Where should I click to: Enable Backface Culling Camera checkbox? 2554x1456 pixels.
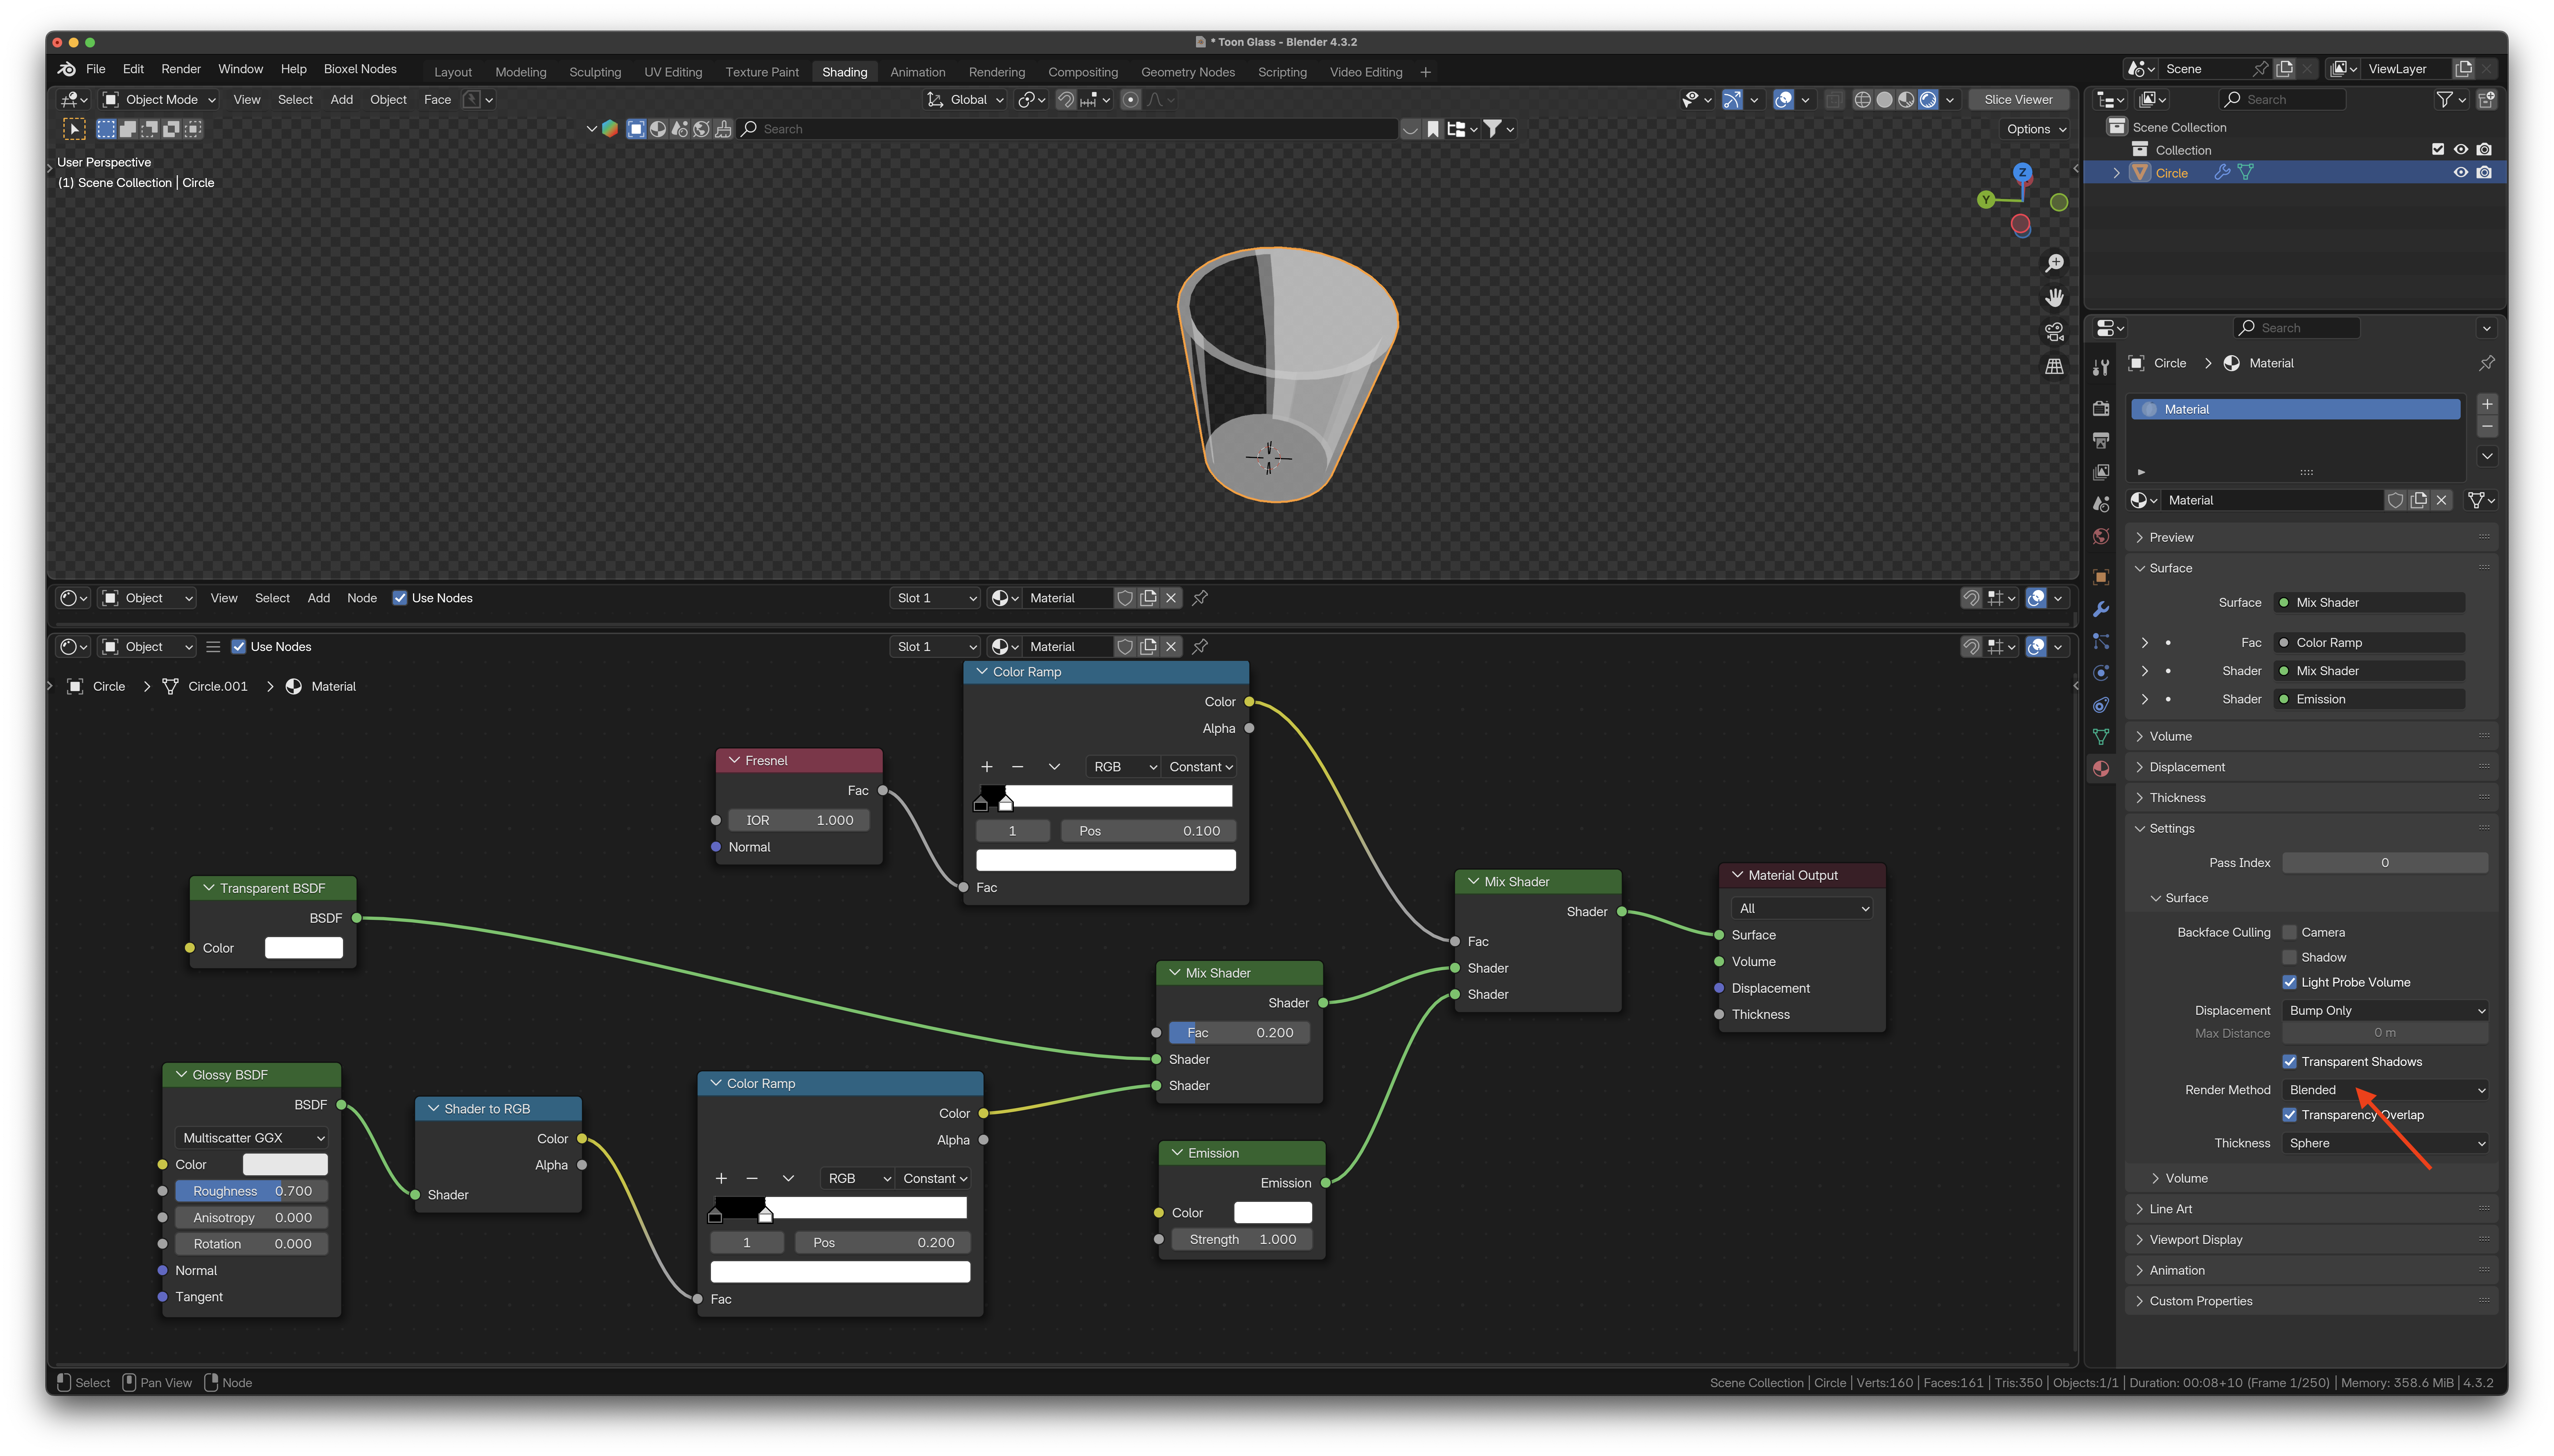2289,932
